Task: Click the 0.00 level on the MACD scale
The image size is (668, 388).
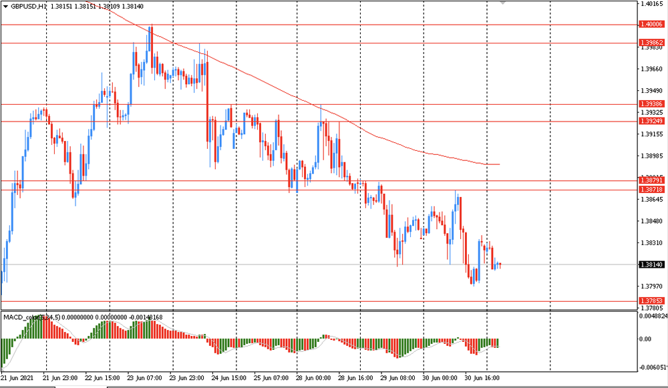Action: [x=645, y=339]
